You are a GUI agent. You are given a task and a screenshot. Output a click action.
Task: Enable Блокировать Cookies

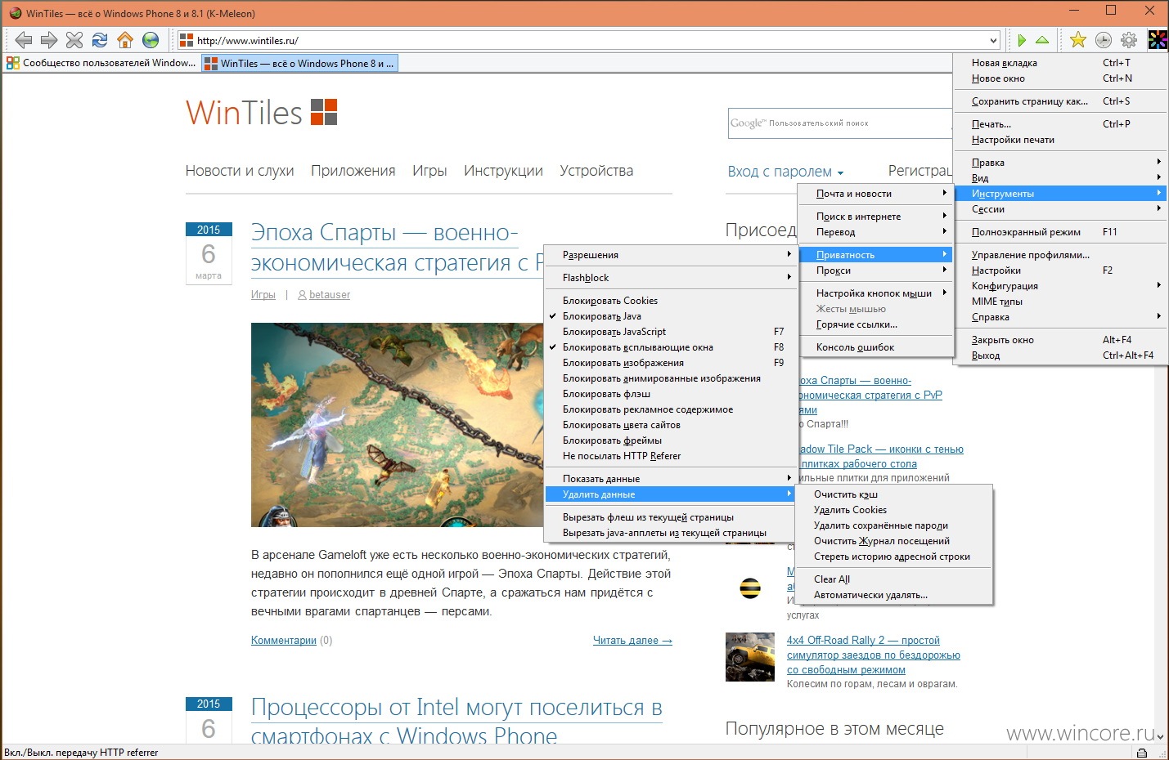coord(671,301)
